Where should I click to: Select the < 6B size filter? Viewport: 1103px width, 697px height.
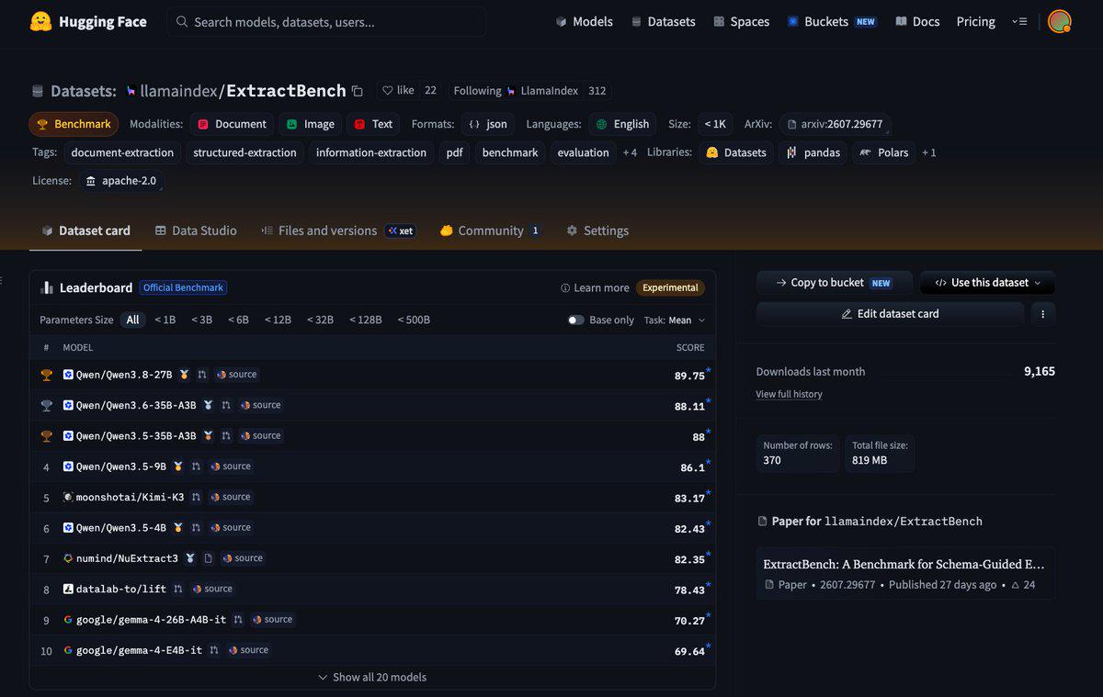[238, 320]
